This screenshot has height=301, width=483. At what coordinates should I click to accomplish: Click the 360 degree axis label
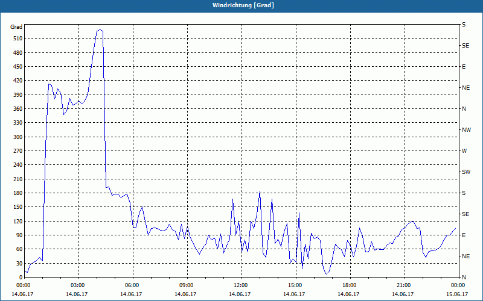coord(18,109)
